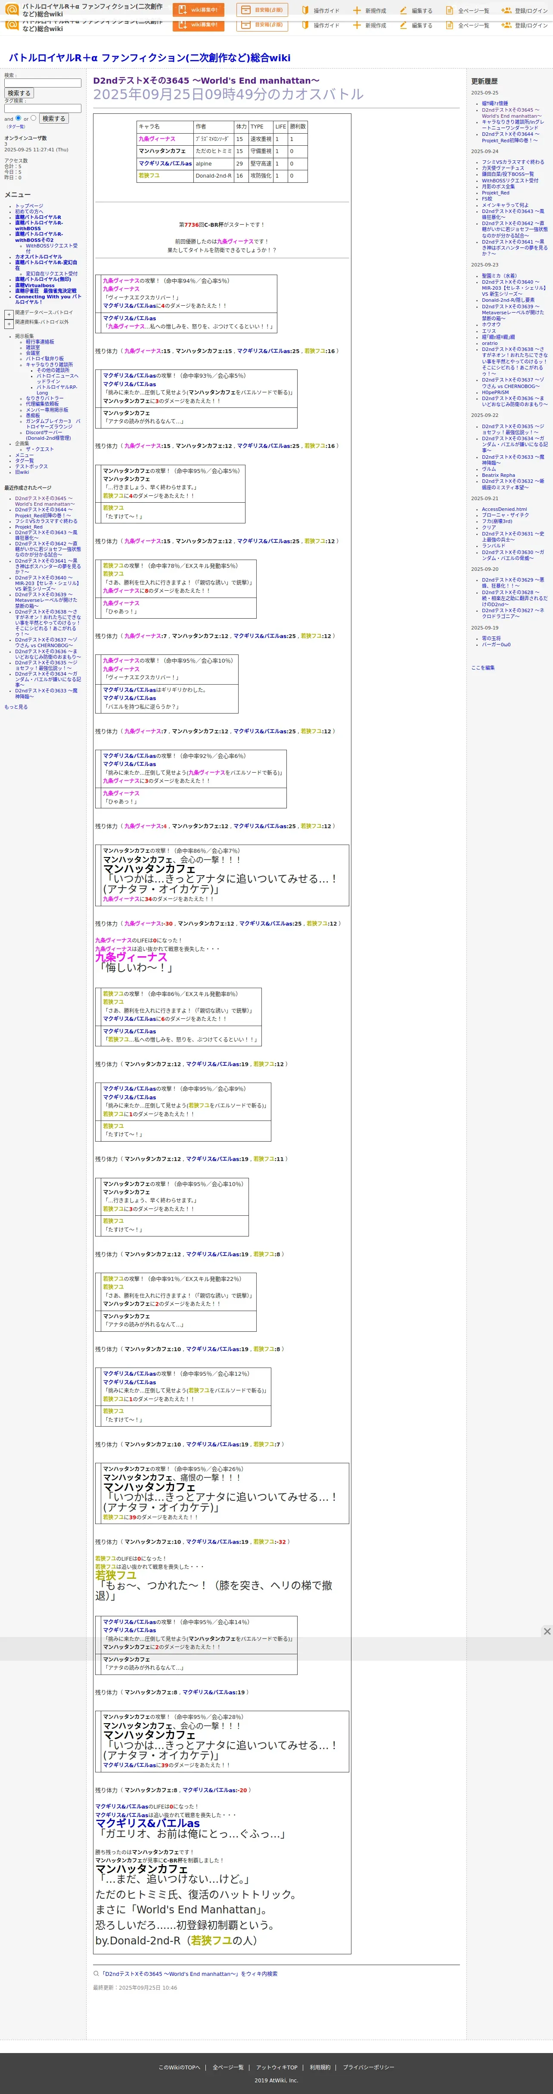This screenshot has height=2094, width=553.
Task: Open このWikiのTOPへ footer link
Action: coord(179,2067)
